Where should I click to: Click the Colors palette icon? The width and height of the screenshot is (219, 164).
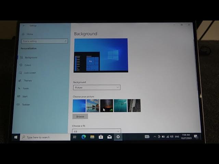(x=21, y=65)
